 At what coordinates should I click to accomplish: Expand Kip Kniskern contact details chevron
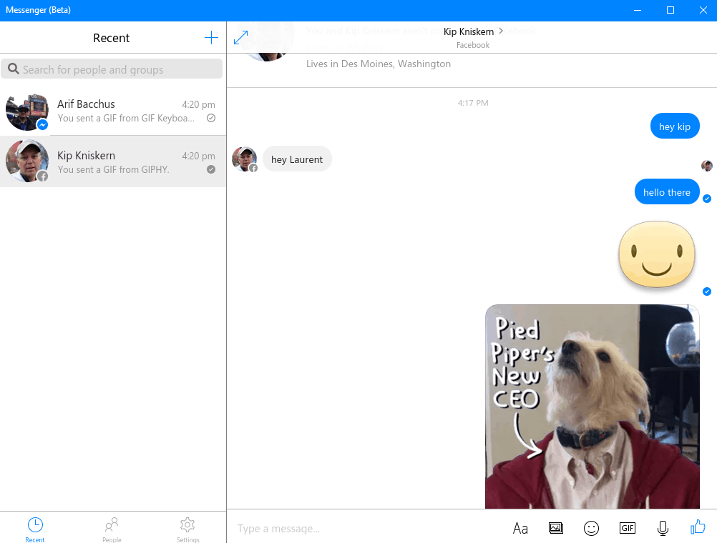point(501,31)
